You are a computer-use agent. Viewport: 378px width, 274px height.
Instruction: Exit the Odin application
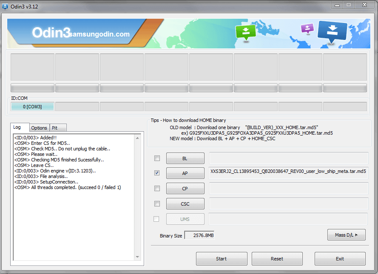(x=340, y=259)
